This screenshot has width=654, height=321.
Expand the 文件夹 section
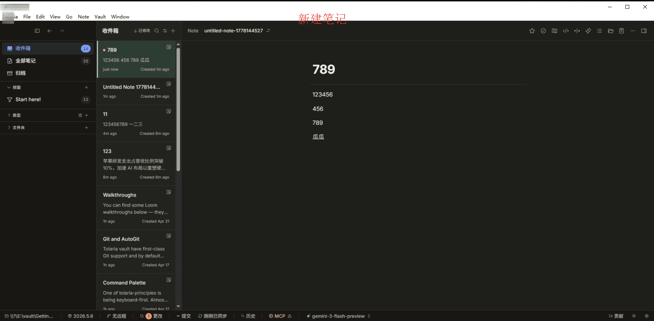tap(16, 127)
